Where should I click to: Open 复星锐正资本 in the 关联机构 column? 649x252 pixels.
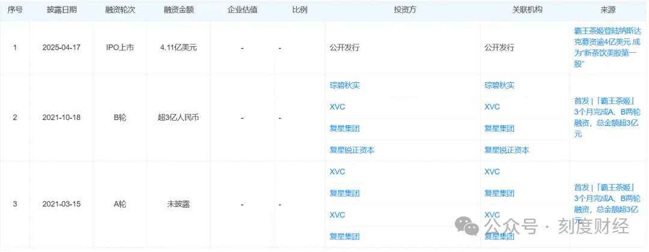(507, 151)
